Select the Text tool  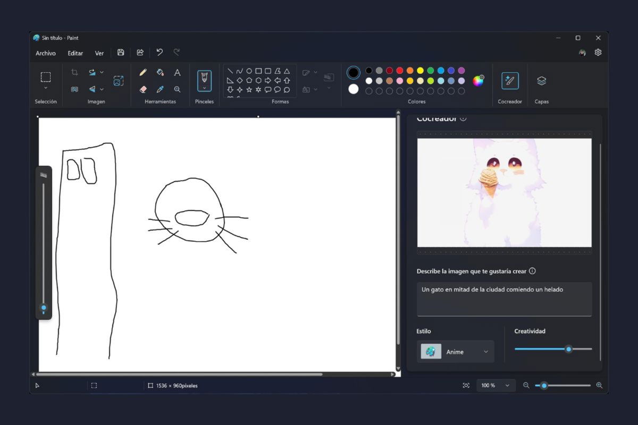pyautogui.click(x=177, y=72)
